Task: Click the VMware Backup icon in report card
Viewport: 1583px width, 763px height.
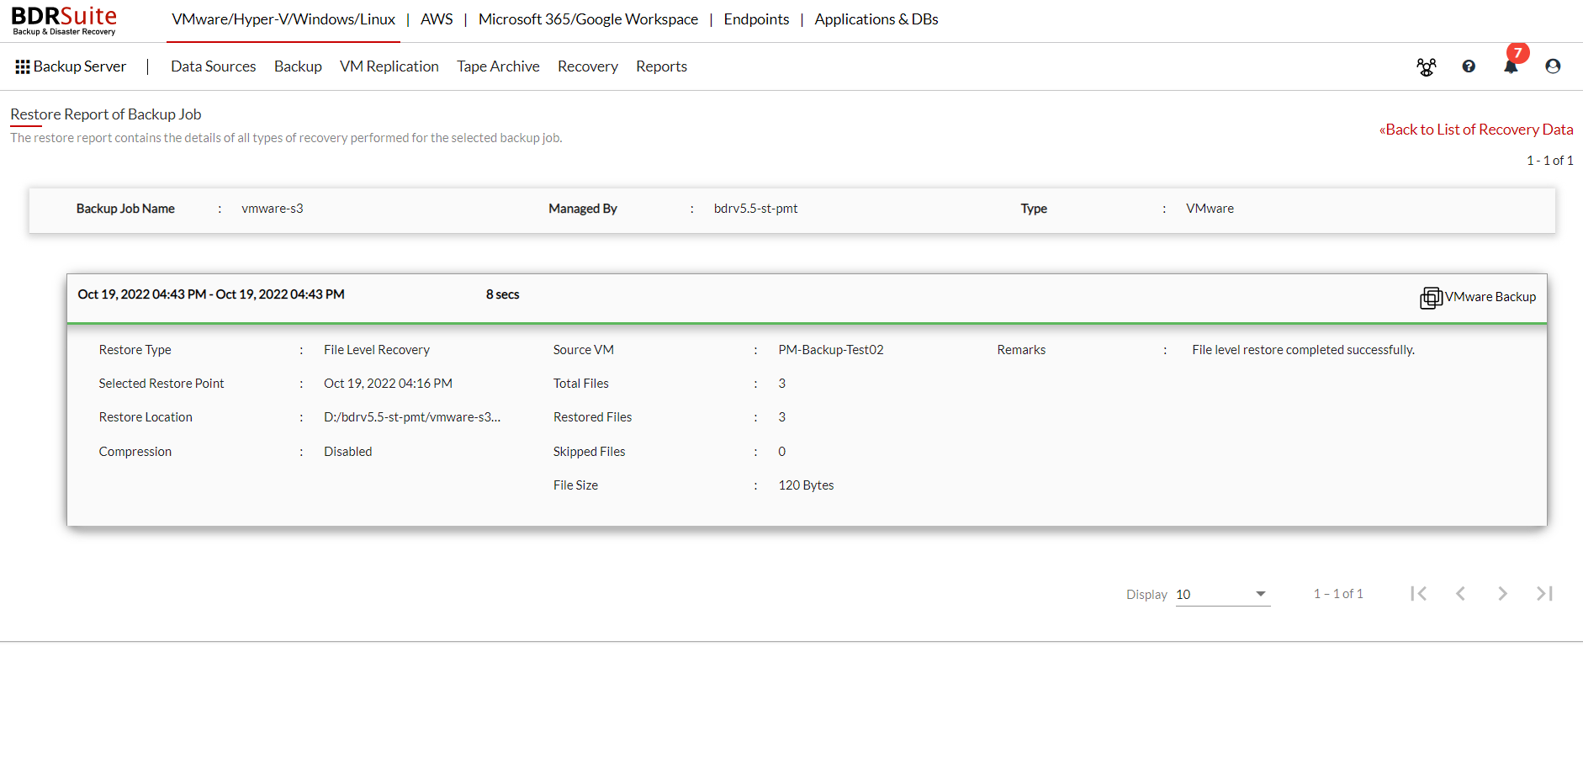Action: [x=1431, y=298]
